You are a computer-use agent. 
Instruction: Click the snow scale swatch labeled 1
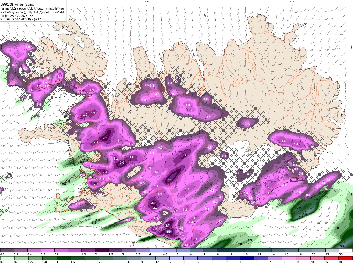(75, 250)
